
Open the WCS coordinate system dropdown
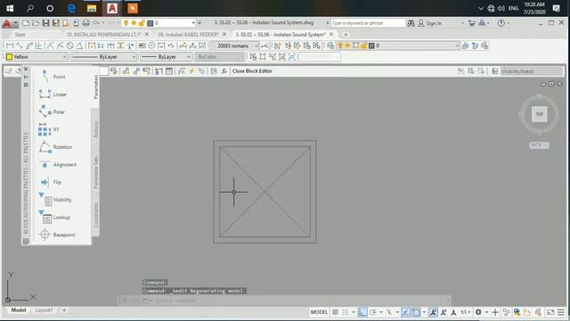click(x=539, y=144)
